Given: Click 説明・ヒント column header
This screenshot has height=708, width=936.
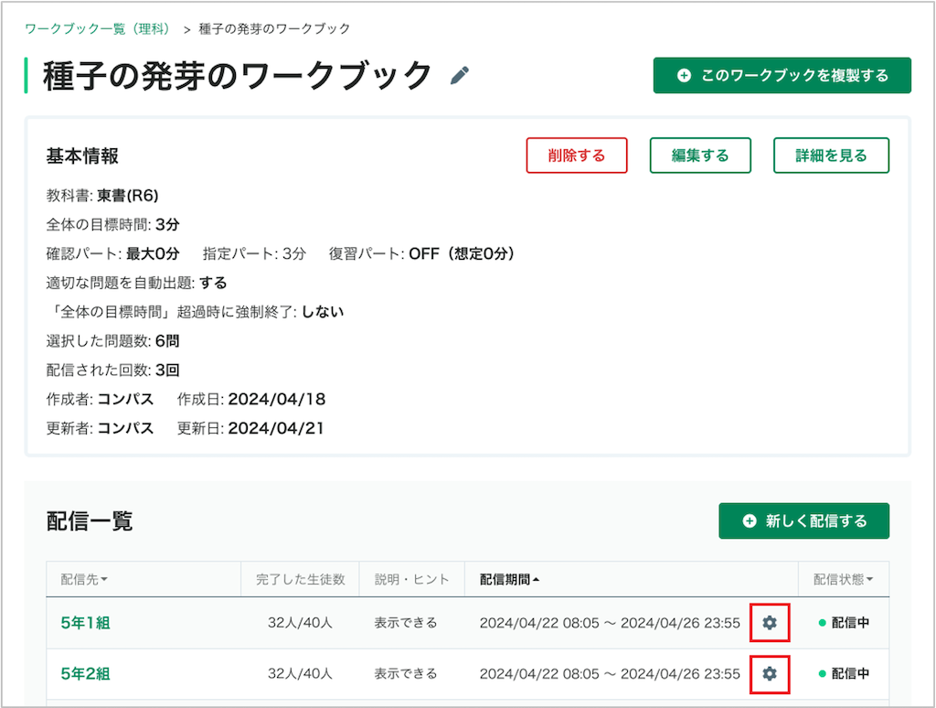Looking at the screenshot, I should pyautogui.click(x=412, y=579).
